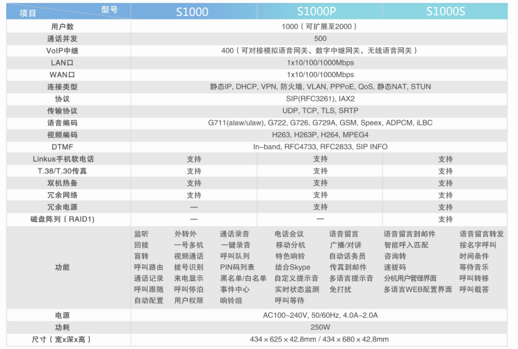The width and height of the screenshot is (518, 349).
Task: Select the 尺寸 dimensions value cell
Action: [x=320, y=339]
